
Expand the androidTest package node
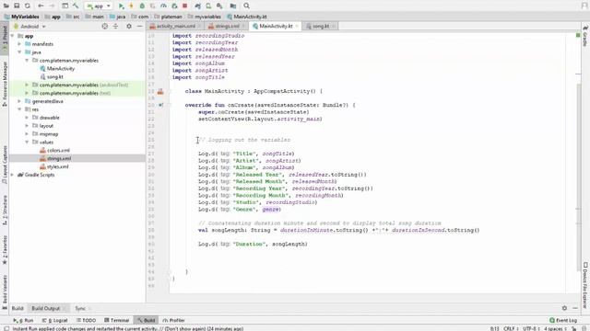click(27, 86)
